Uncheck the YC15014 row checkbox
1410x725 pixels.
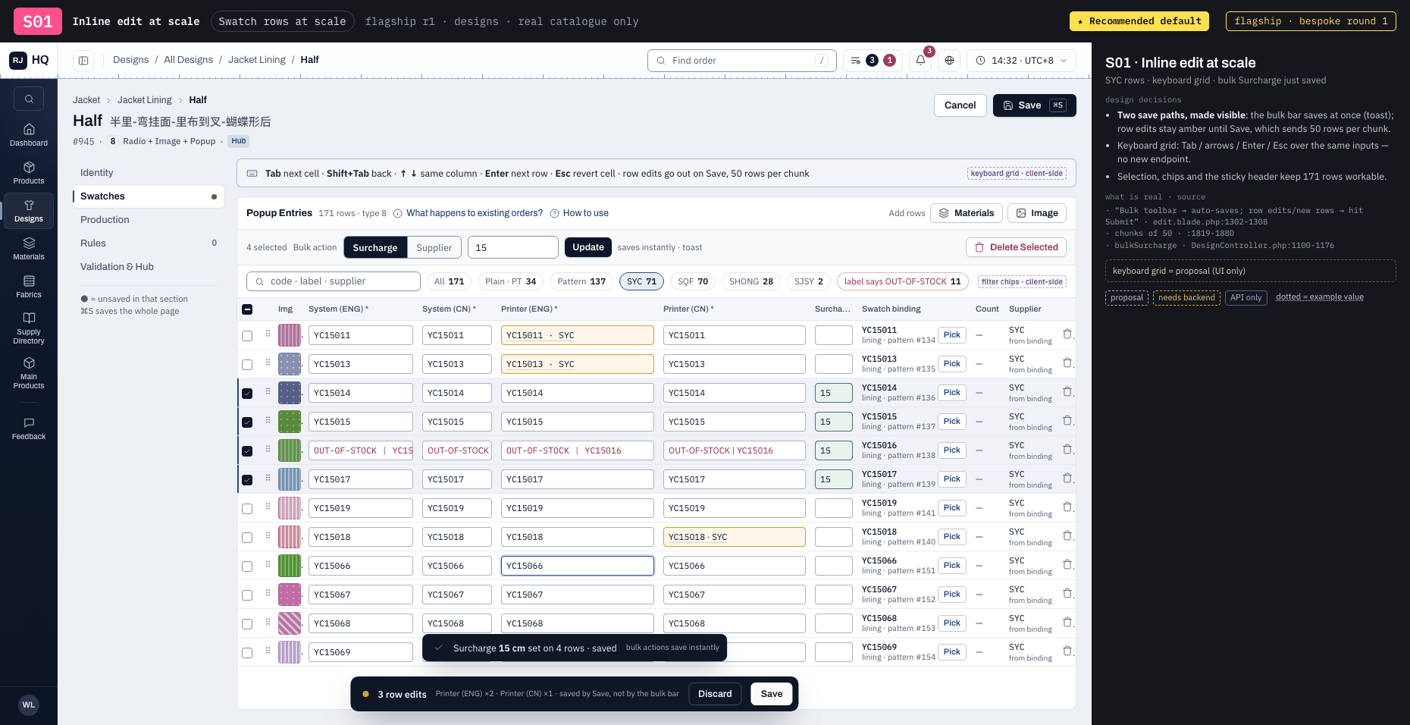point(247,394)
